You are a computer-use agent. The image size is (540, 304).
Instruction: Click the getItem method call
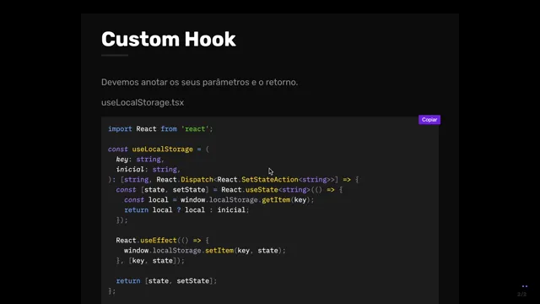[276, 200]
